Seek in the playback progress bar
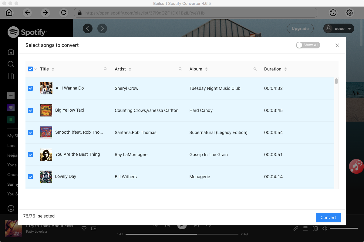Image resolution: width=364 pixels, height=242 pixels. pos(182,234)
